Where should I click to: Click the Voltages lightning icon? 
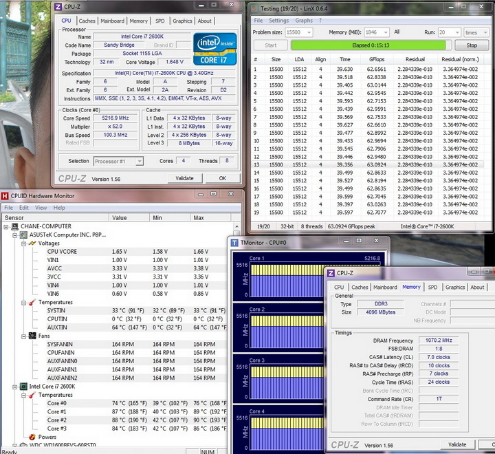point(32,244)
